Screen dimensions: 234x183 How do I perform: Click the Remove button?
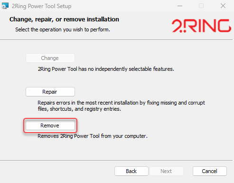point(50,125)
